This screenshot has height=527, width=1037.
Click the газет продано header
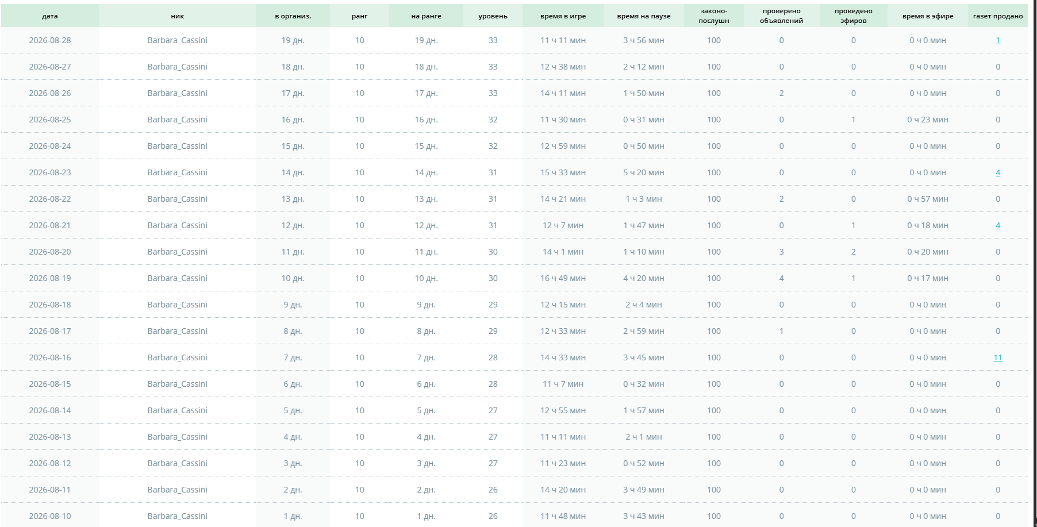(x=998, y=16)
